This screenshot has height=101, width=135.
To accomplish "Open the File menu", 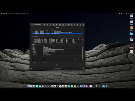I will tap(8, 13).
